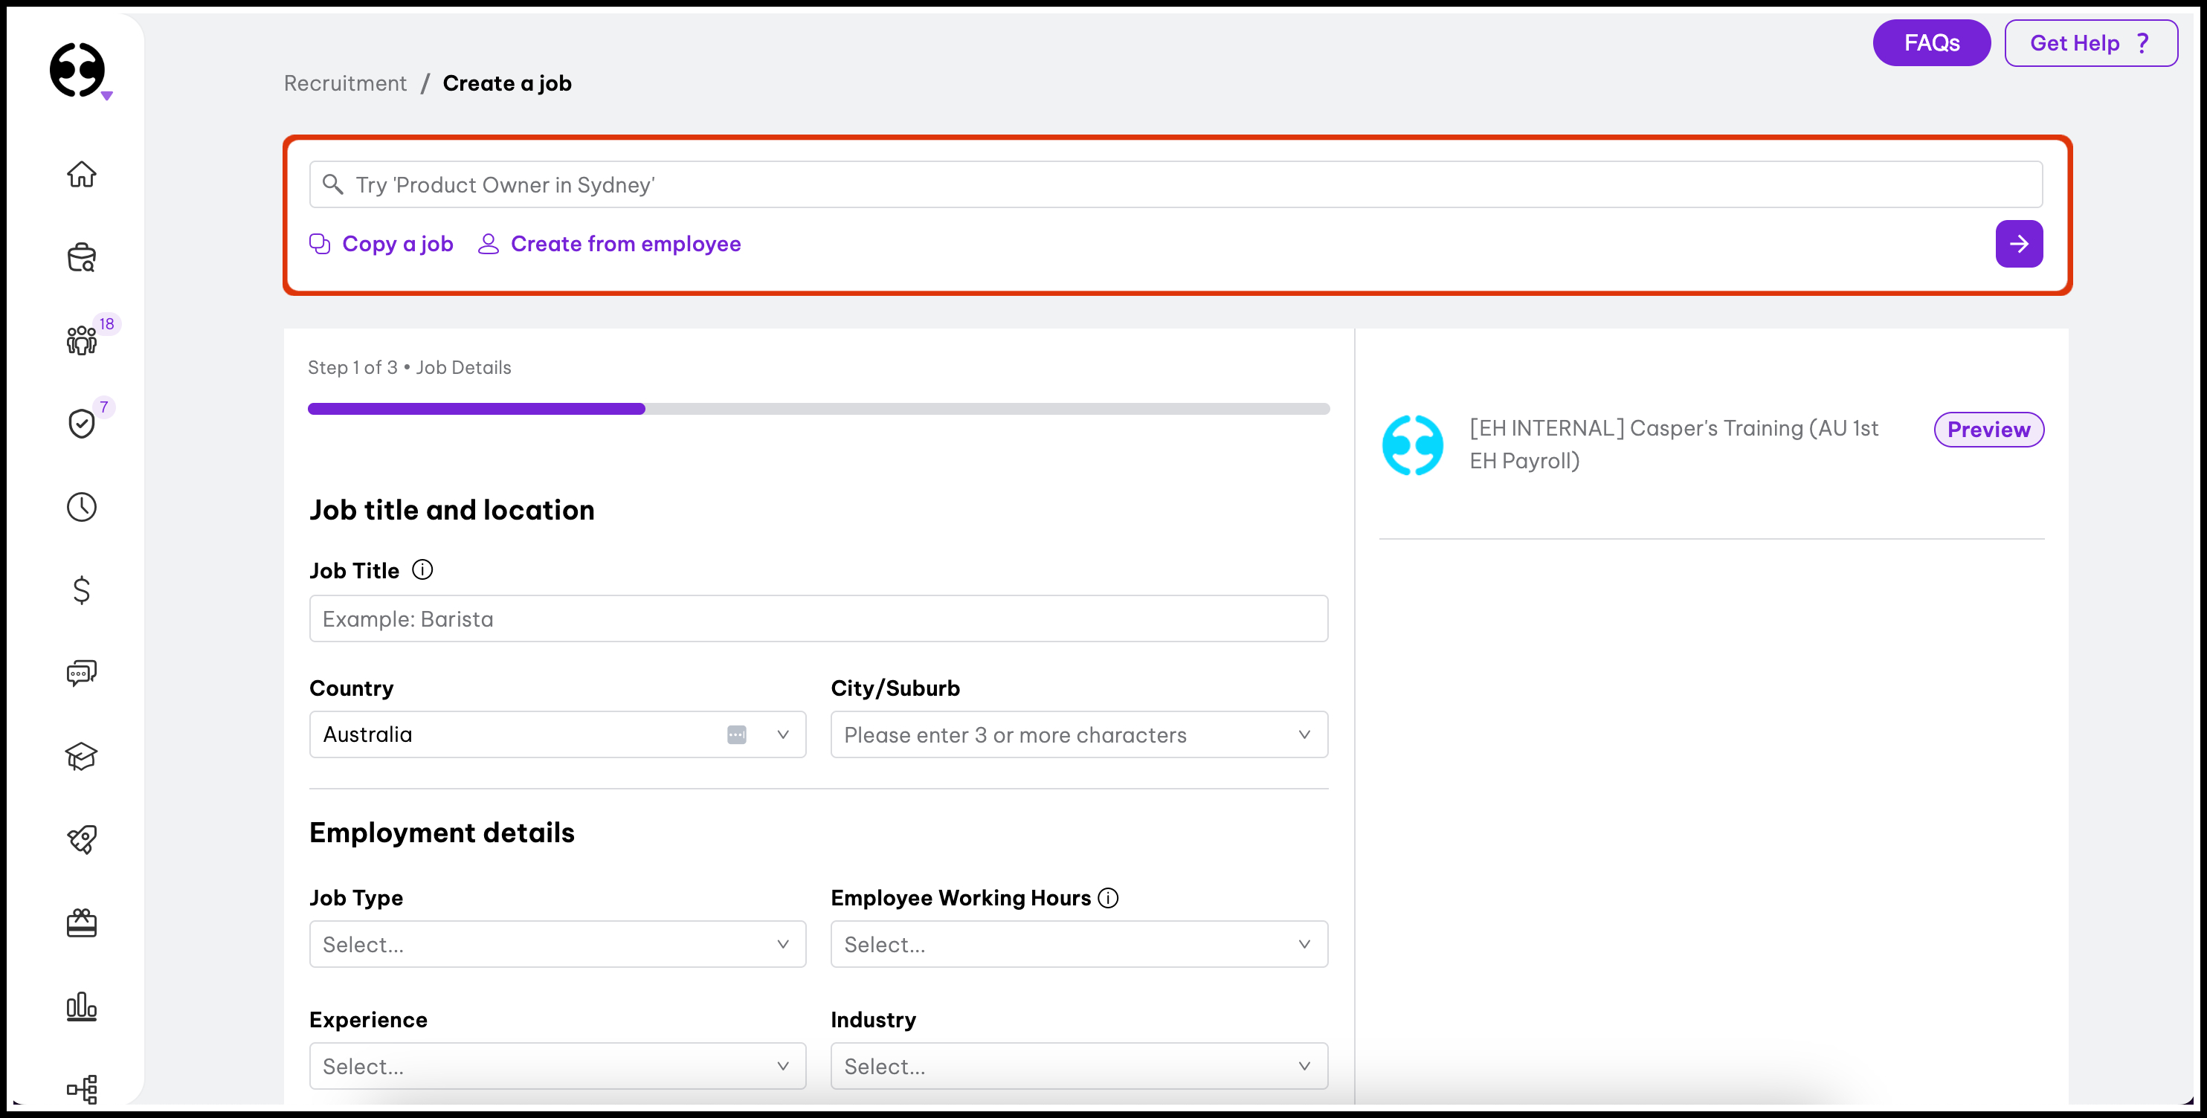Open the graduation cap learning icon

point(81,755)
